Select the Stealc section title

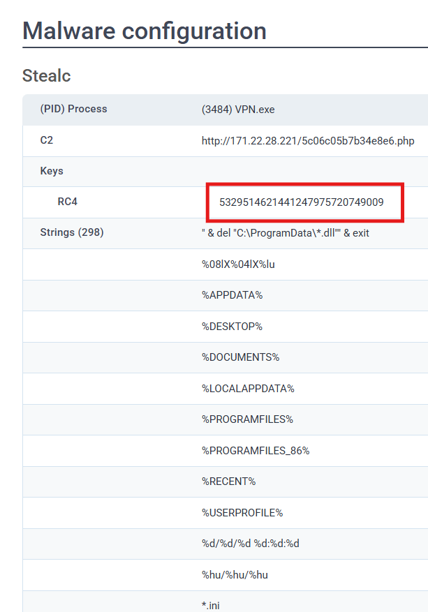tap(46, 75)
